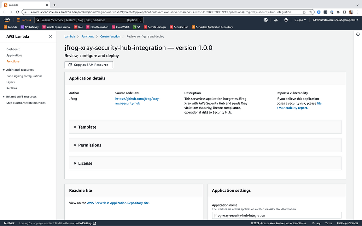
Task: Open the AdministratorAccess account menu
Action: [334, 20]
